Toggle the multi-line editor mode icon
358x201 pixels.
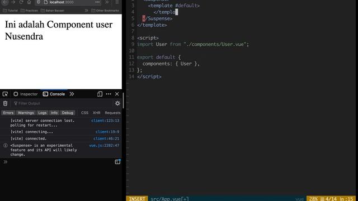tap(117, 162)
